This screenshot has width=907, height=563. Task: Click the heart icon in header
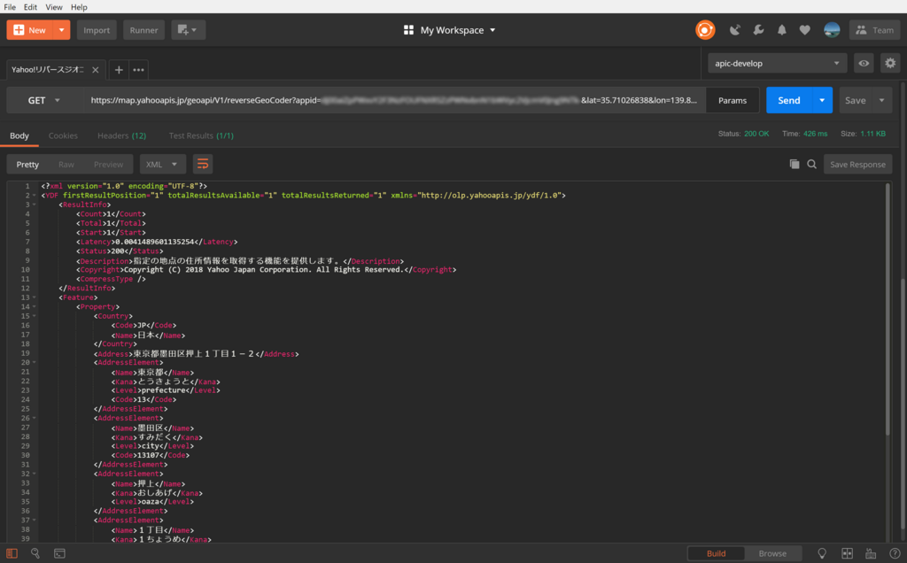pyautogui.click(x=804, y=30)
